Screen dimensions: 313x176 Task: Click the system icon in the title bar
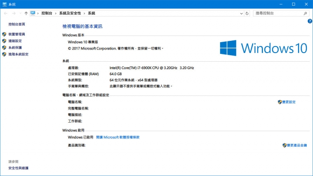5,4
